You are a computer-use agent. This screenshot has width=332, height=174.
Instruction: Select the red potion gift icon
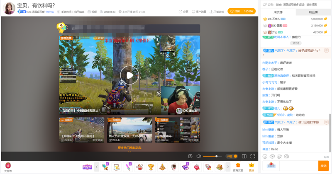coord(139,167)
